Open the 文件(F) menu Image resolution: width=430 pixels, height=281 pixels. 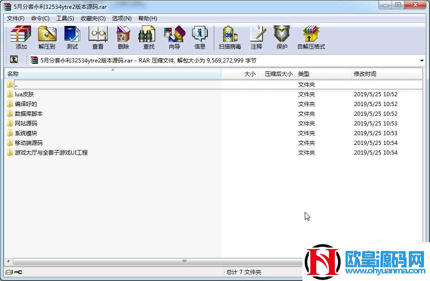16,19
